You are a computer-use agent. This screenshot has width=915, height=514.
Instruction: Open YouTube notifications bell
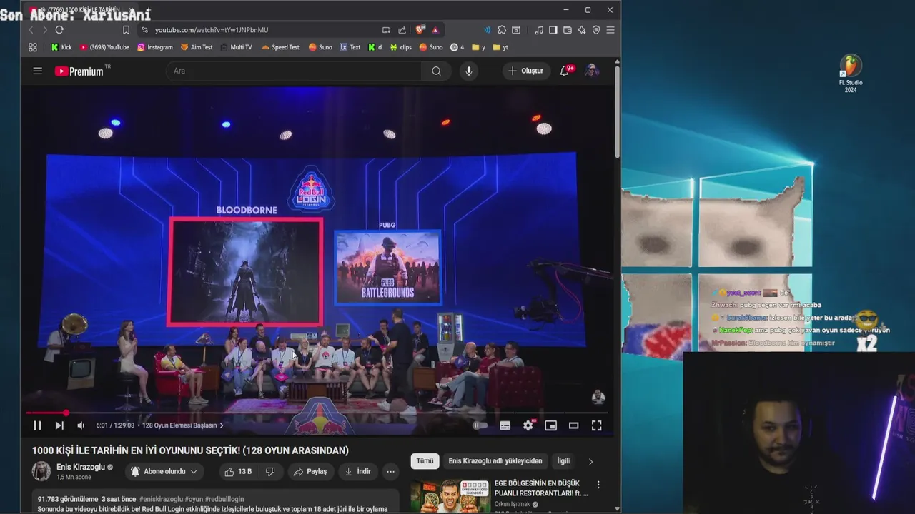(565, 71)
